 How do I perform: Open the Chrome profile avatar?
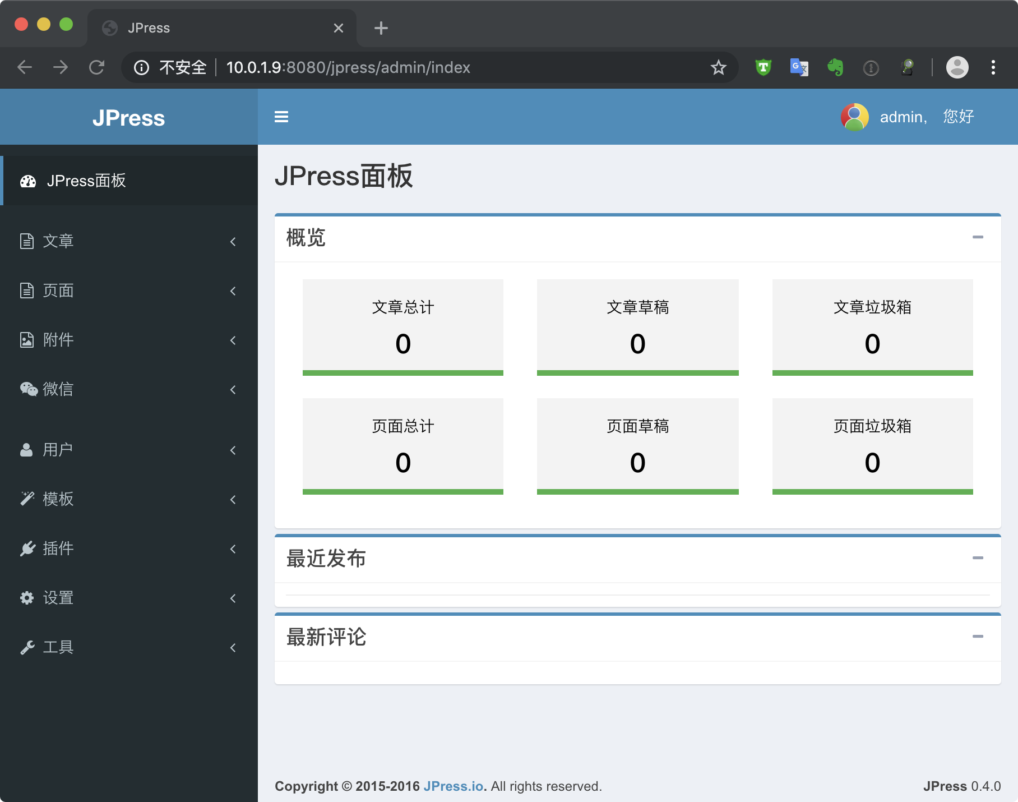957,67
